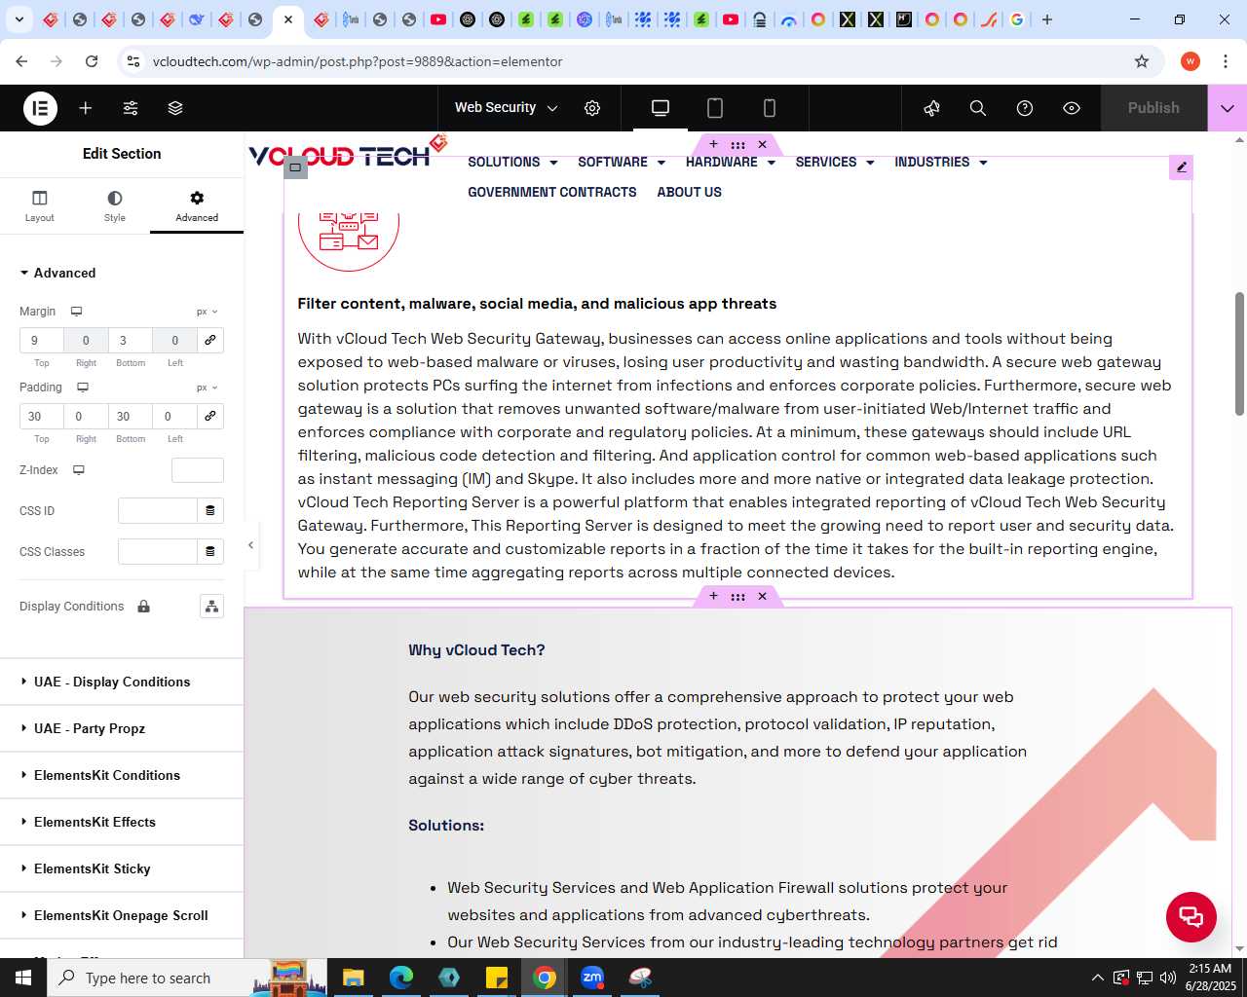Open the Web Security document dropdown
1247x997 pixels.
coord(507,108)
